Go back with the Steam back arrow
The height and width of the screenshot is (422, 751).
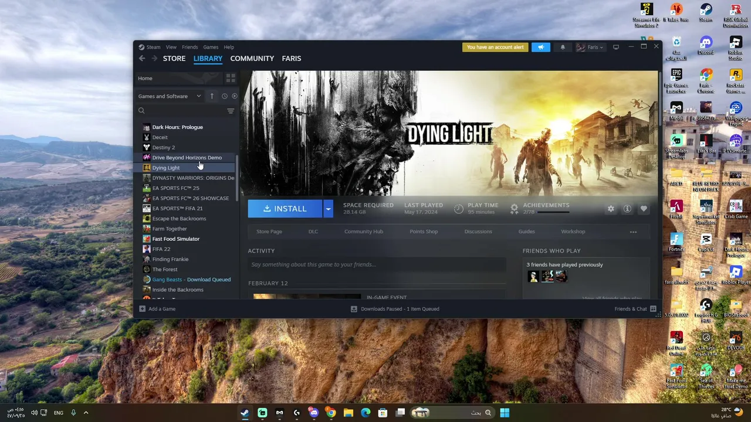(x=142, y=59)
